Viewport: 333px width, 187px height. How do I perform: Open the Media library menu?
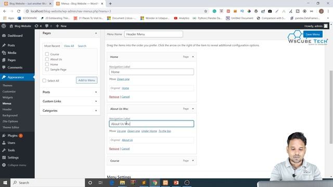pos(11,52)
